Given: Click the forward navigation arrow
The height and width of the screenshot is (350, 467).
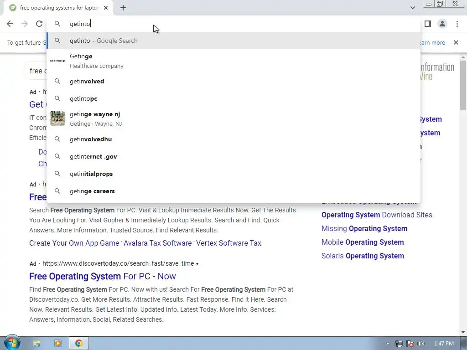Looking at the screenshot, I should point(25,24).
